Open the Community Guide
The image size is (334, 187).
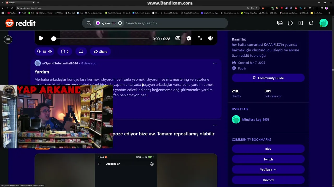click(x=268, y=78)
